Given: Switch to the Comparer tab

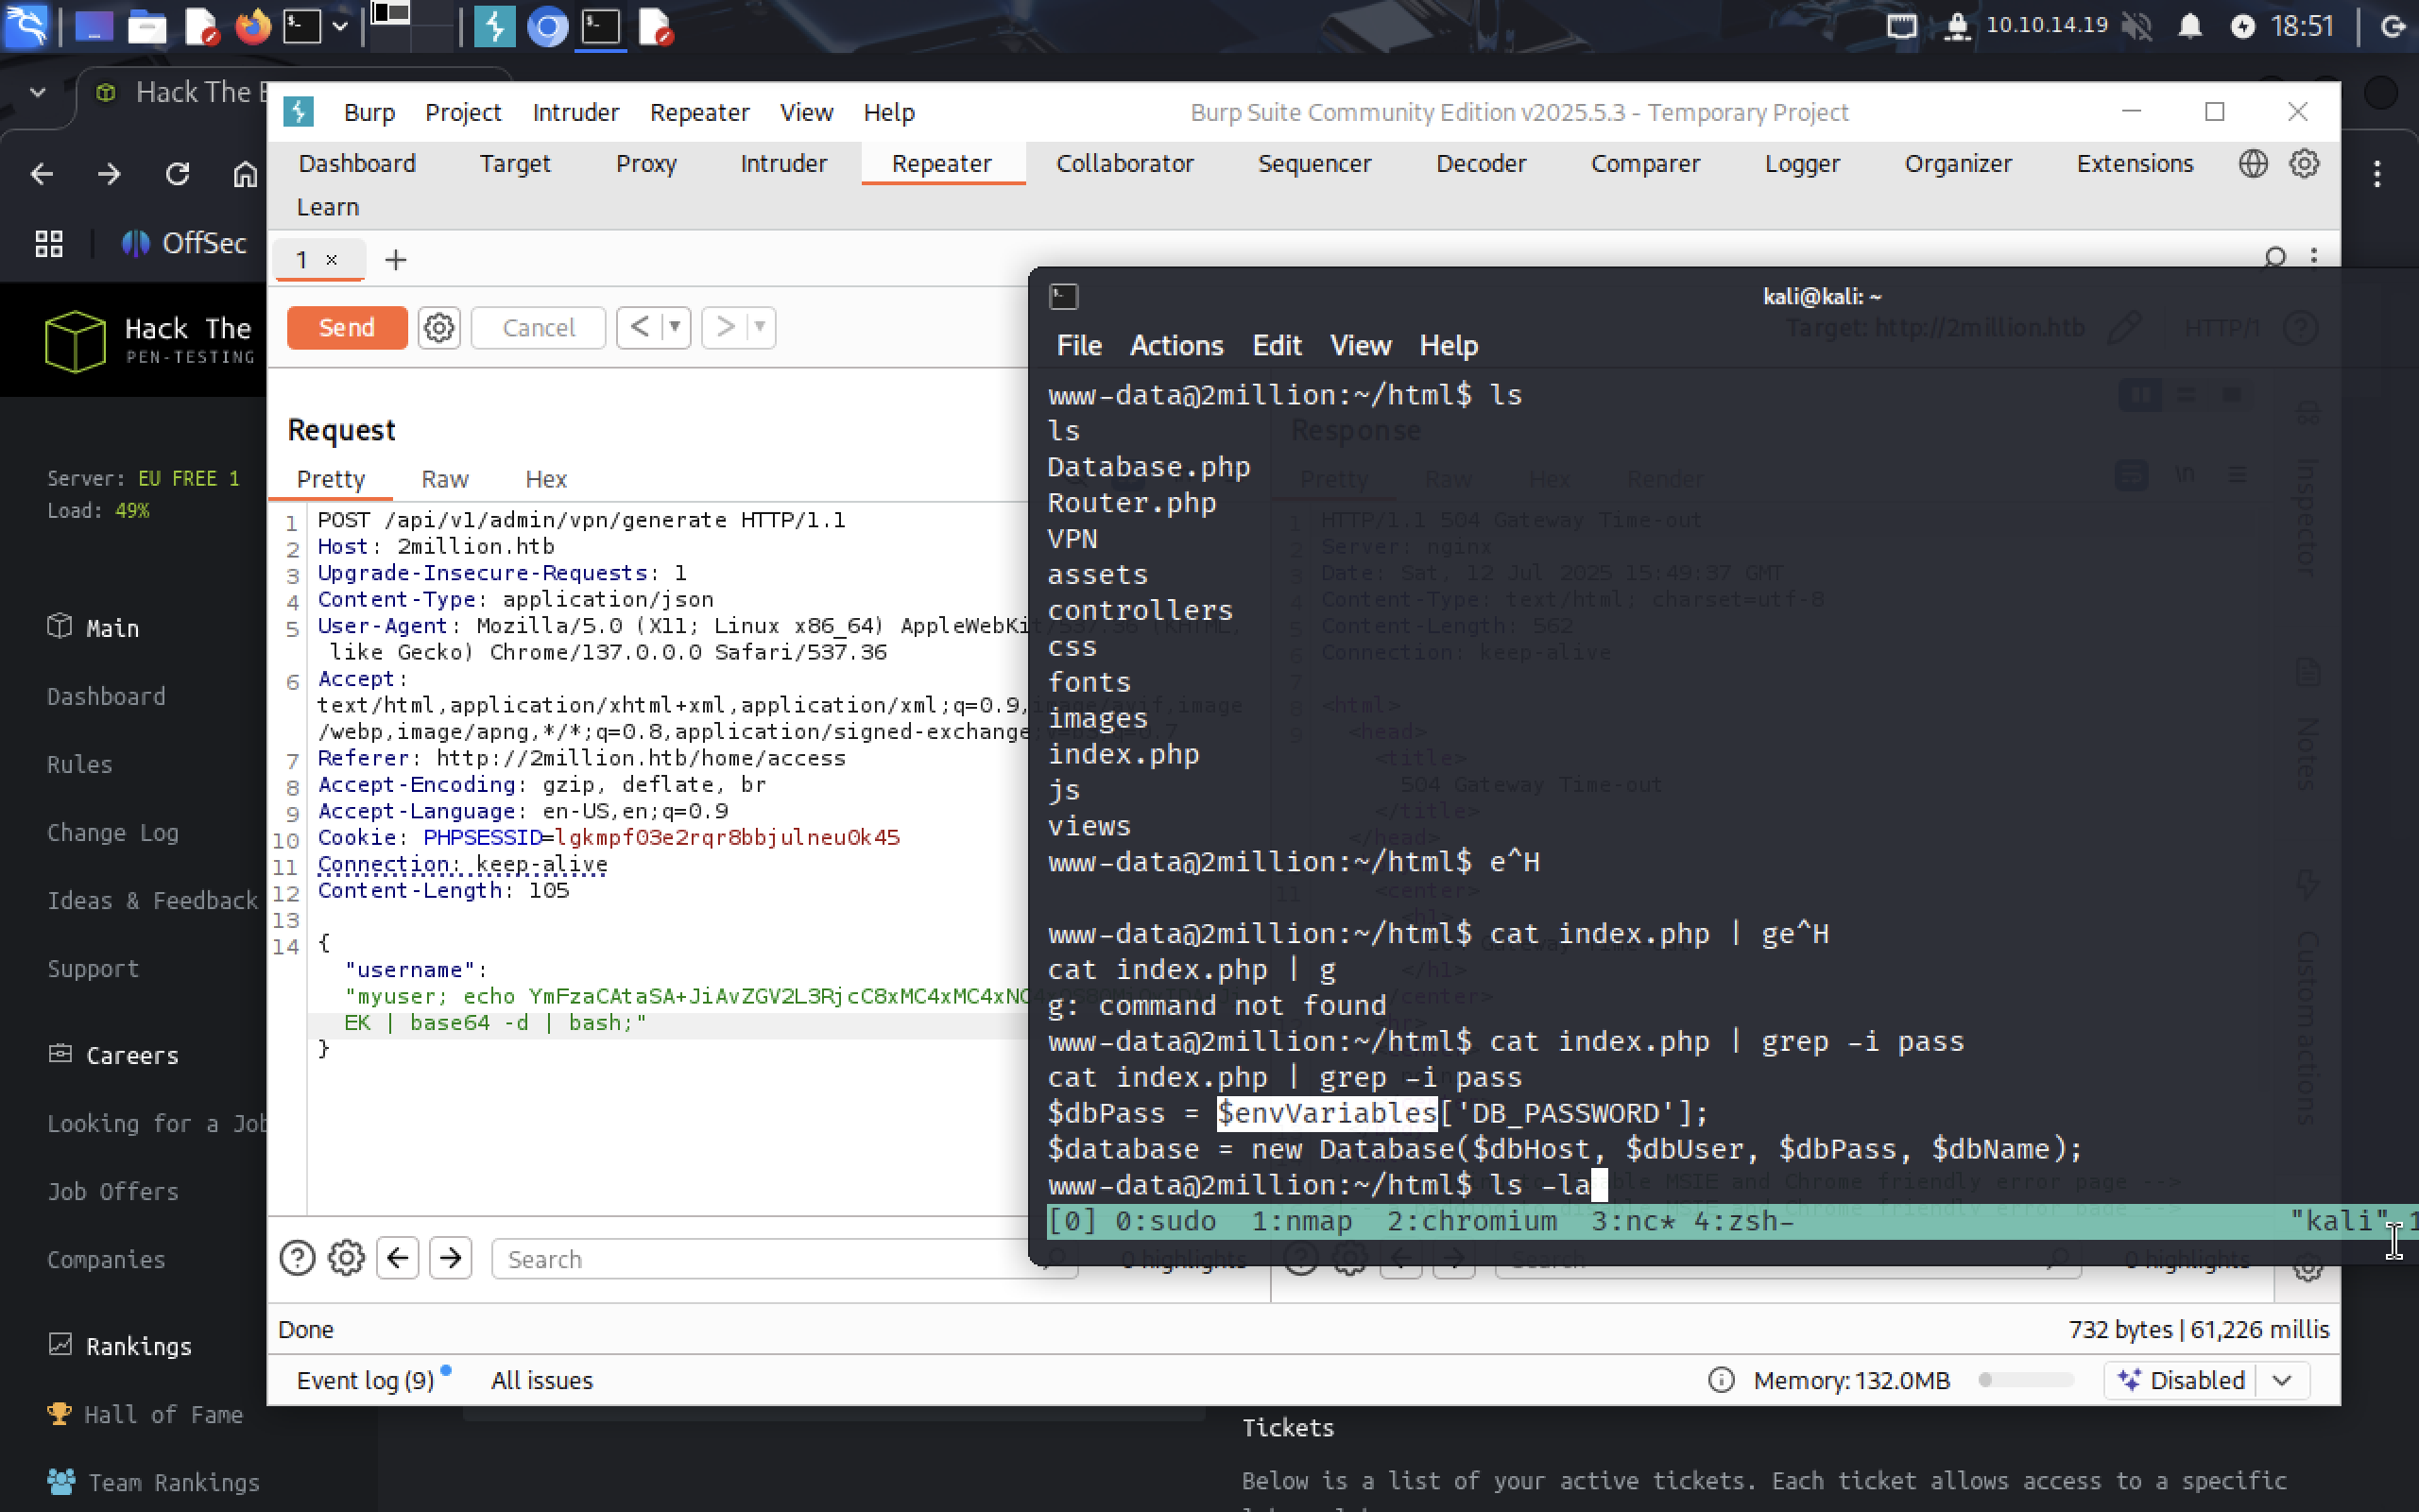Looking at the screenshot, I should coord(1645,163).
